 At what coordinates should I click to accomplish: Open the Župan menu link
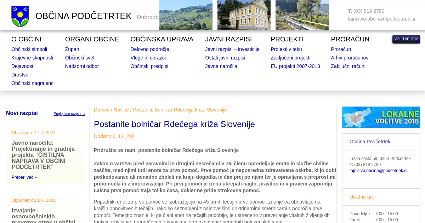pyautogui.click(x=72, y=49)
